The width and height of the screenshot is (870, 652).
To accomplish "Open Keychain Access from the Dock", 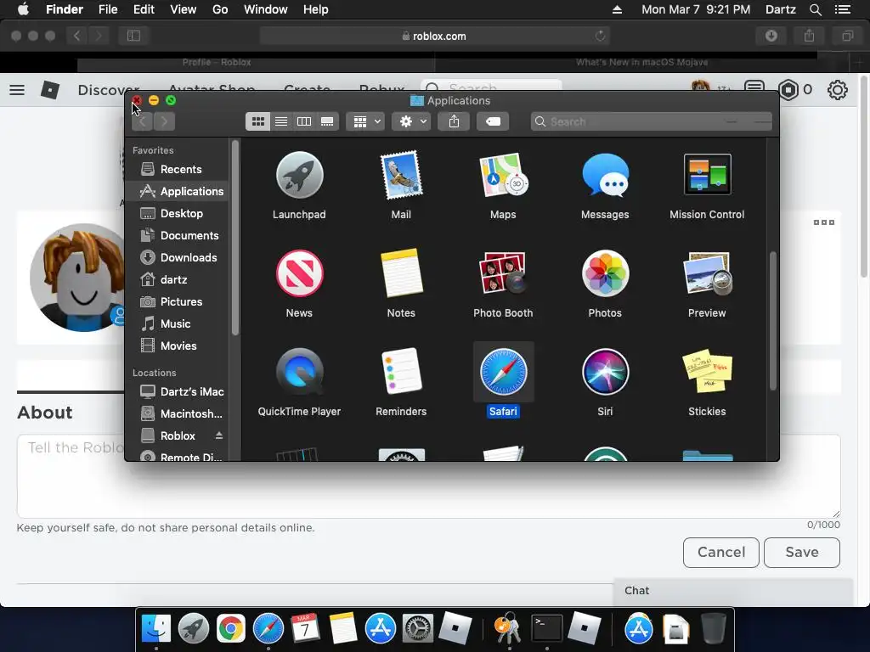I will coord(508,629).
